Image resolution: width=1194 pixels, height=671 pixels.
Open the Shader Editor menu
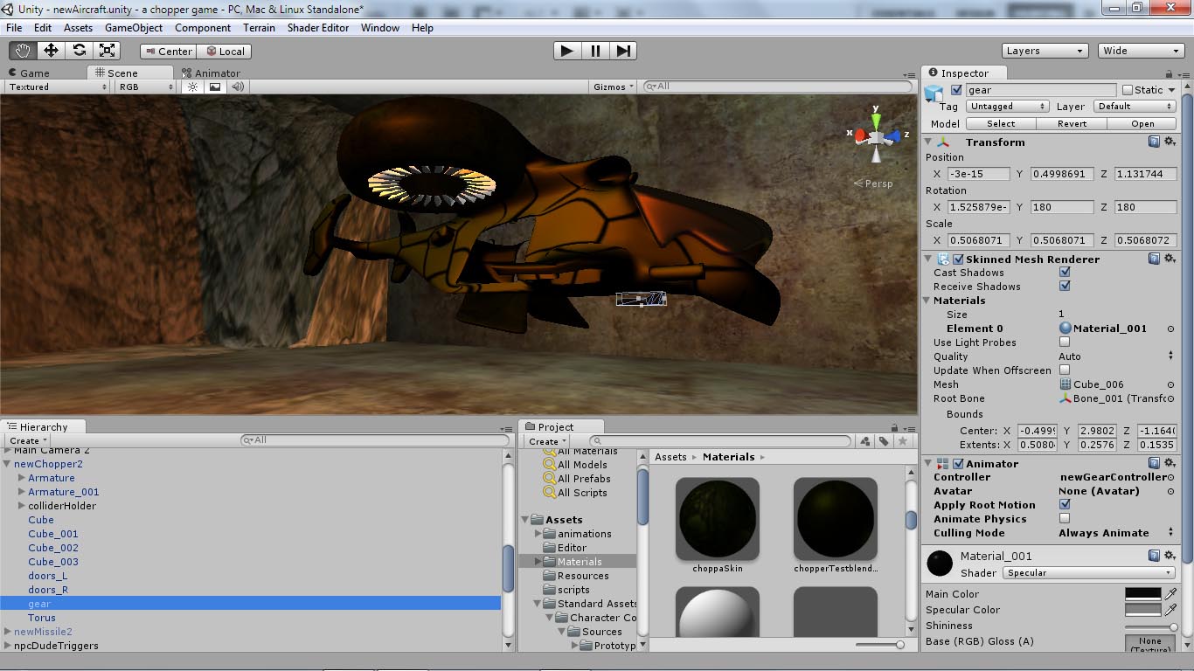[318, 28]
